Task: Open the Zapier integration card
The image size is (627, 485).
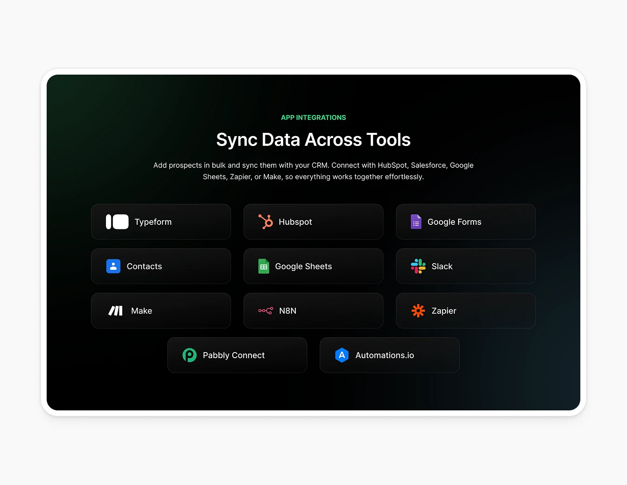Action: [466, 311]
